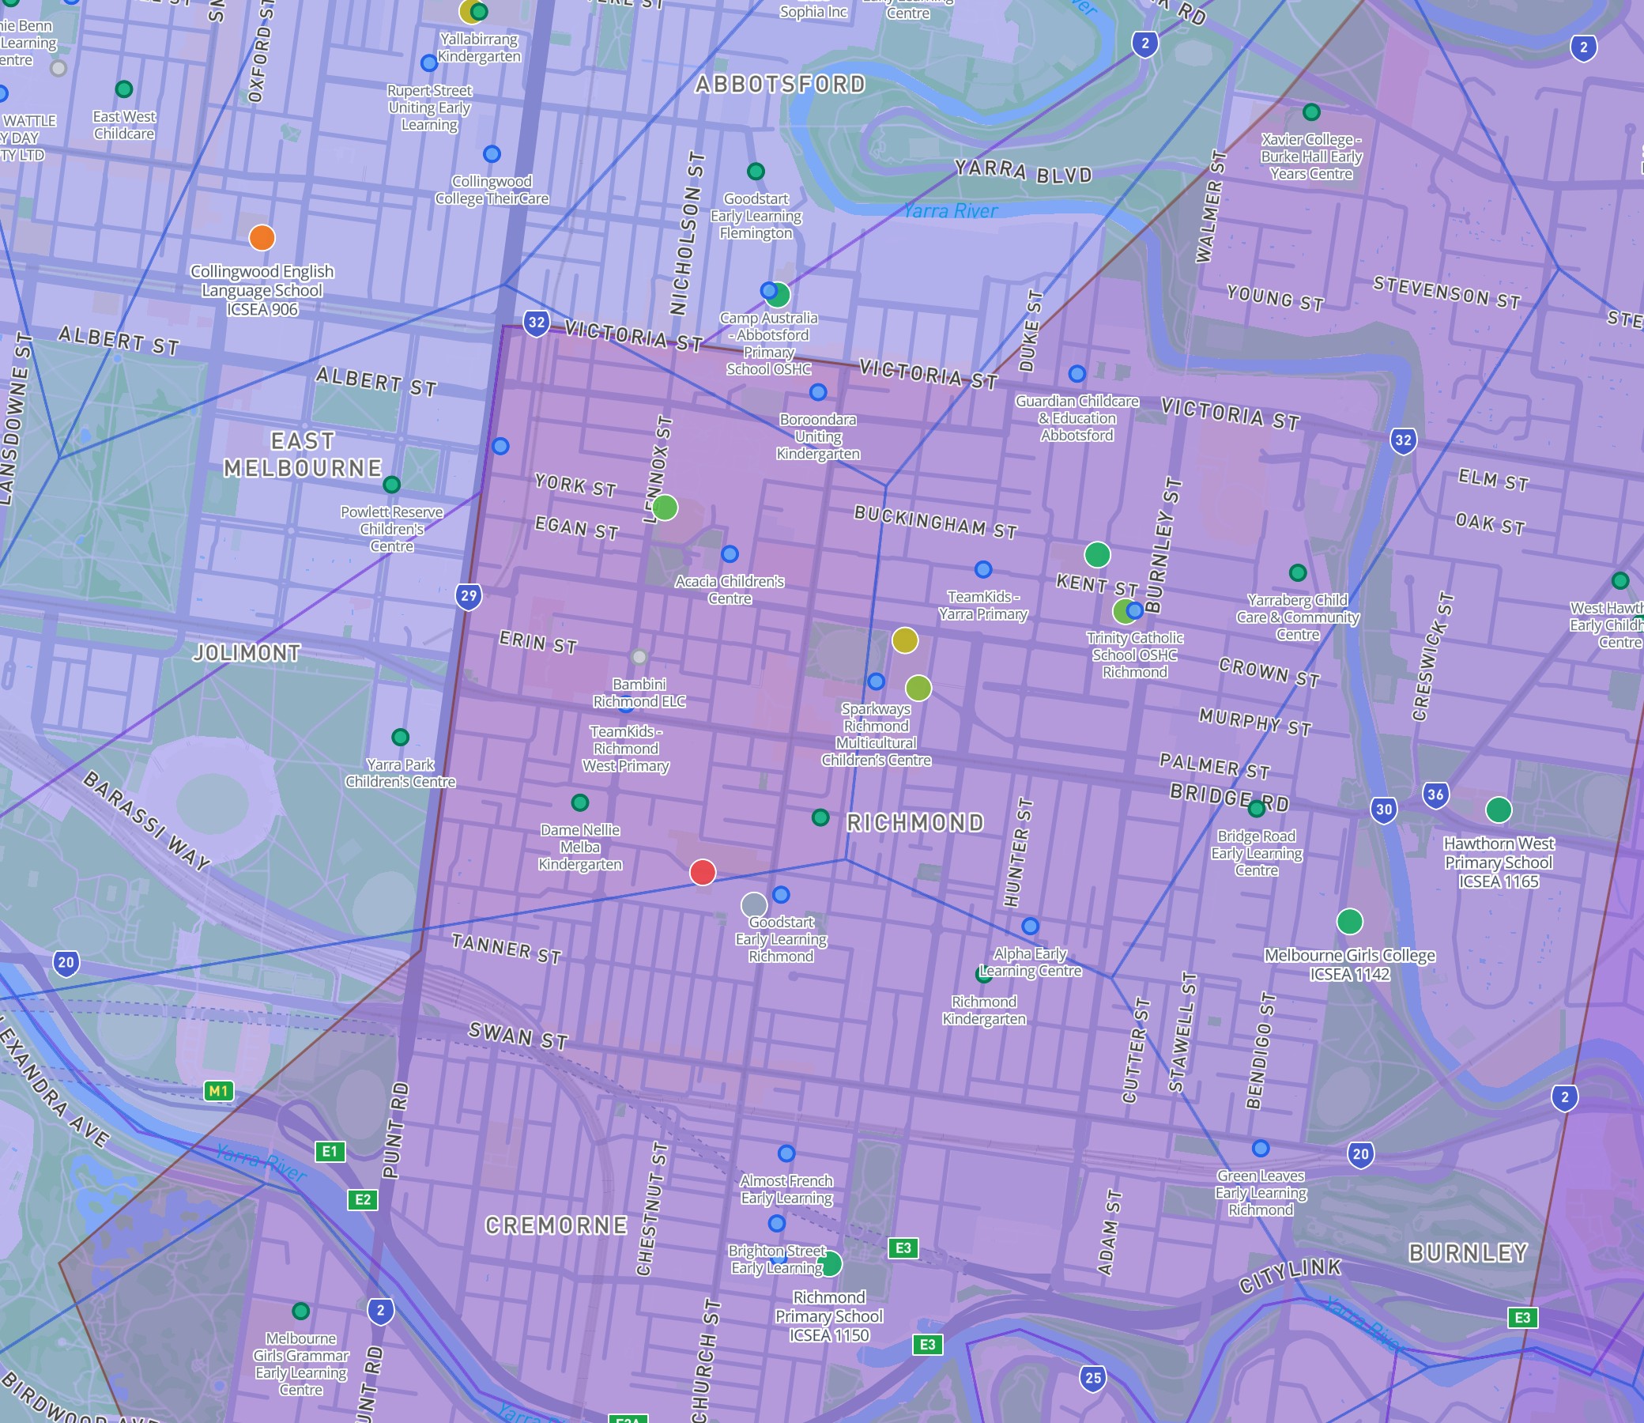This screenshot has width=1644, height=1423.
Task: Select the Yarraberg Child Care marker
Action: tap(1298, 572)
